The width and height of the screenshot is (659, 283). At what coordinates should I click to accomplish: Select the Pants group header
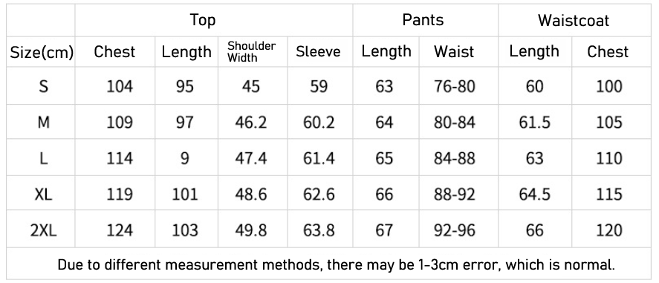coord(423,20)
